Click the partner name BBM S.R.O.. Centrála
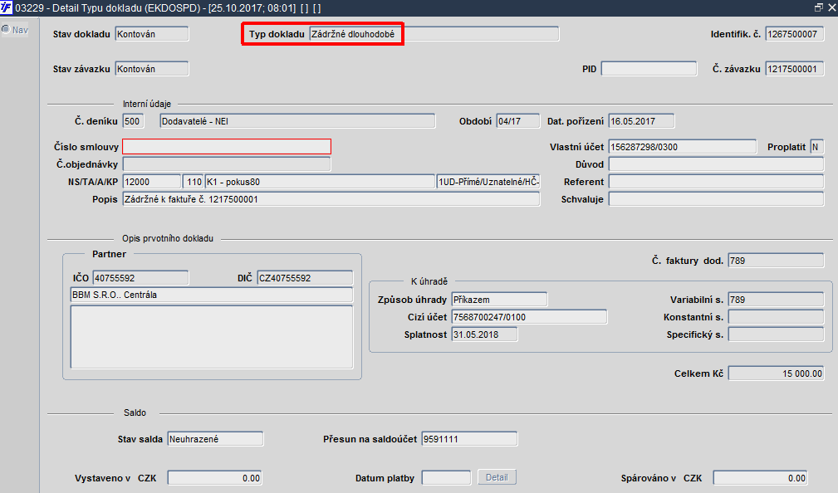The width and height of the screenshot is (838, 493). (212, 295)
